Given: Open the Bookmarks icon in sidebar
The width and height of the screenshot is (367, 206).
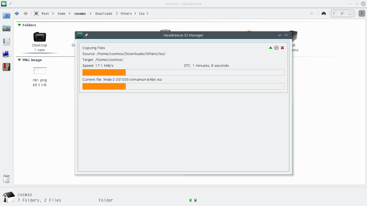Looking at the screenshot, I should (6, 67).
